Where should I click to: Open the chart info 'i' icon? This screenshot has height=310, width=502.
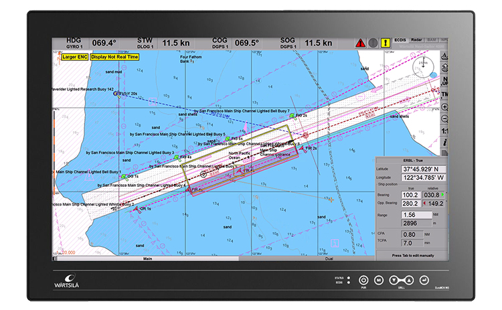445,143
